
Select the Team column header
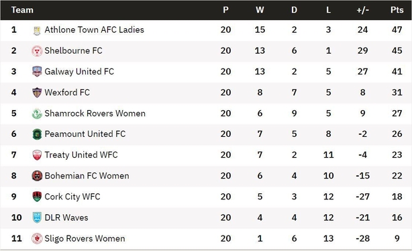pyautogui.click(x=22, y=10)
